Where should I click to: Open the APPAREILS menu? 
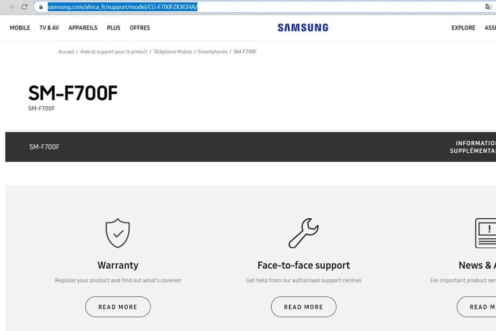coord(83,28)
